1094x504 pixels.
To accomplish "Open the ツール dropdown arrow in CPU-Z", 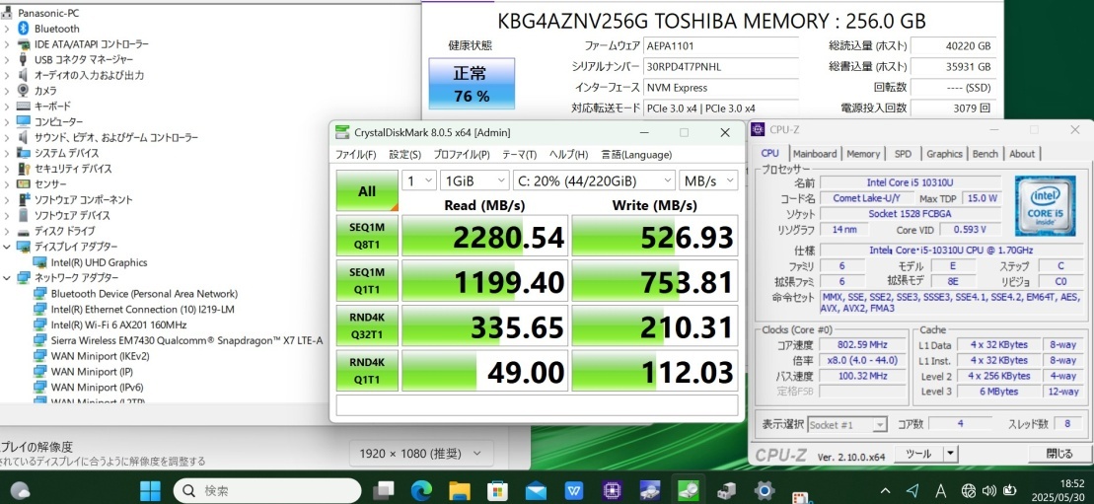I will pyautogui.click(x=950, y=454).
